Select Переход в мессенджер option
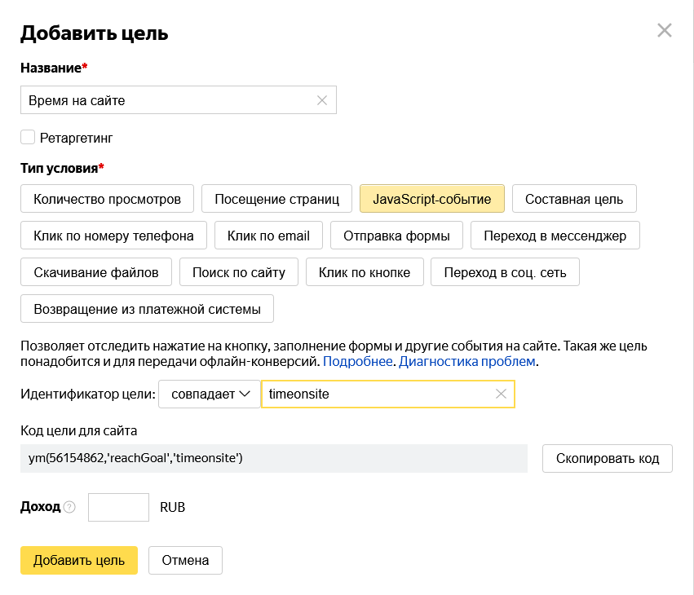Viewport: 694px width, 595px height. [x=555, y=236]
